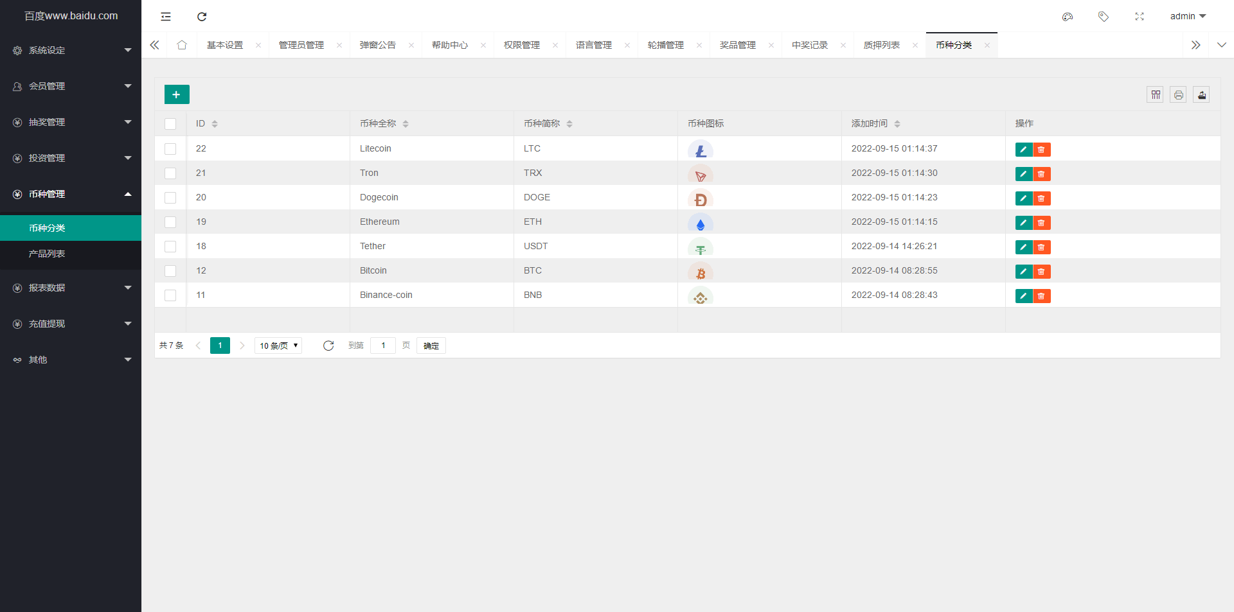
Task: Click the green add currency plus button
Action: coord(177,94)
